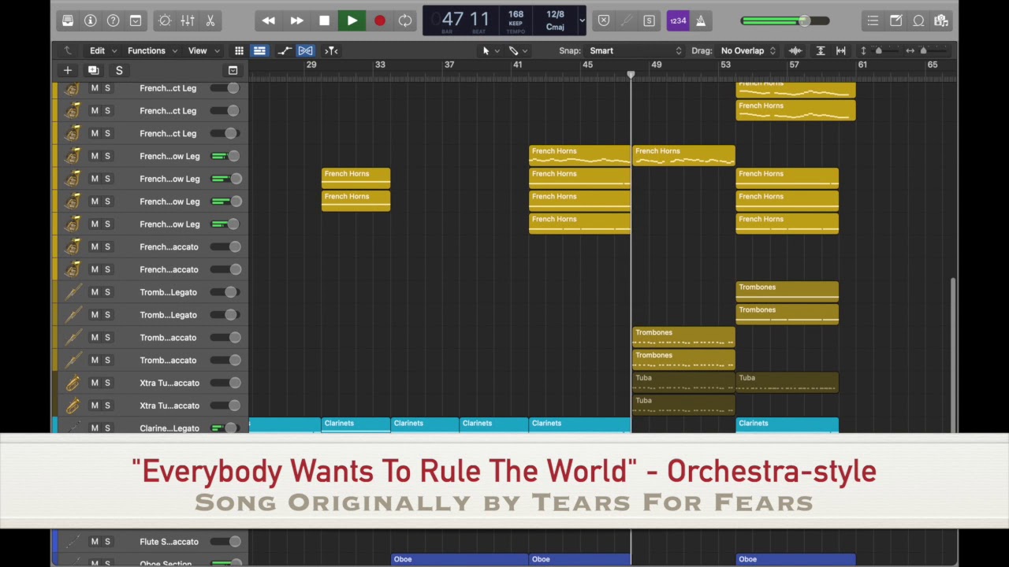Stop playback
This screenshot has width=1009, height=567.
[x=324, y=20]
